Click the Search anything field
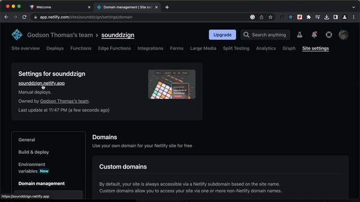The image size is (360, 202). [265, 35]
